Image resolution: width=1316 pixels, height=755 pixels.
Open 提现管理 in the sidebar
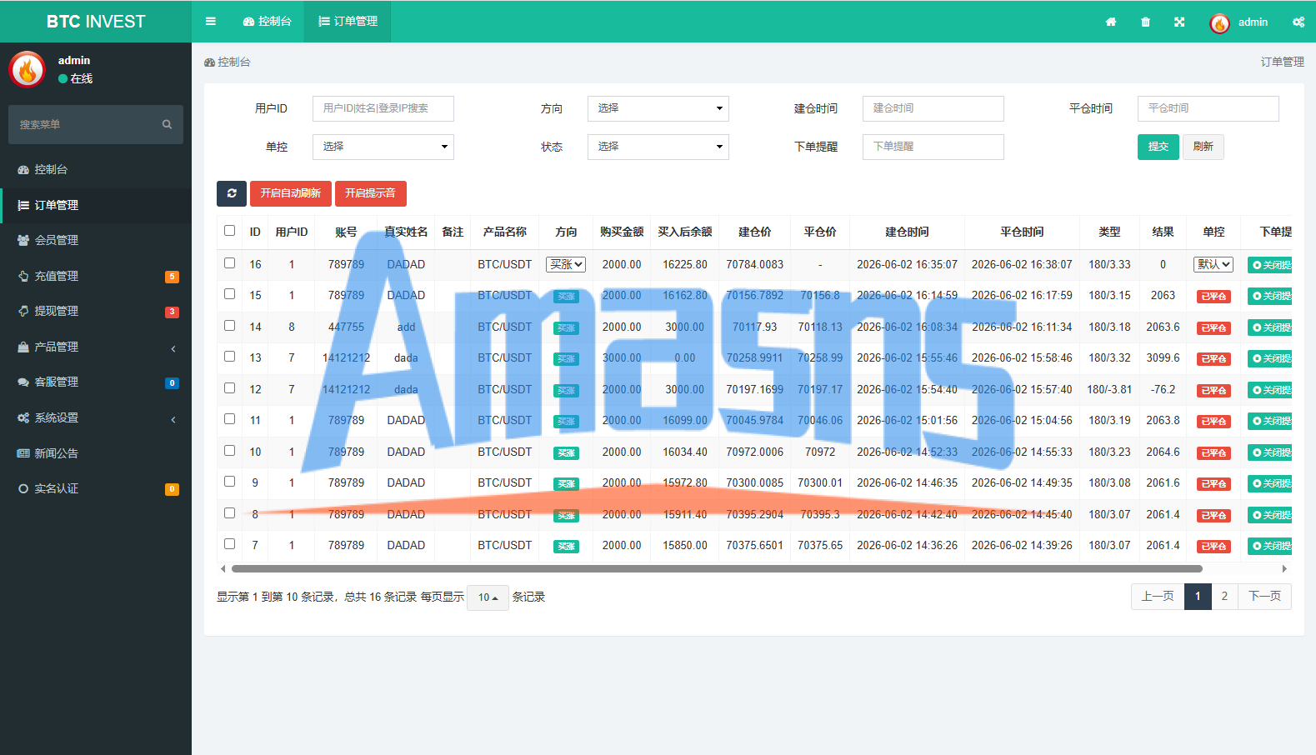tap(96, 311)
